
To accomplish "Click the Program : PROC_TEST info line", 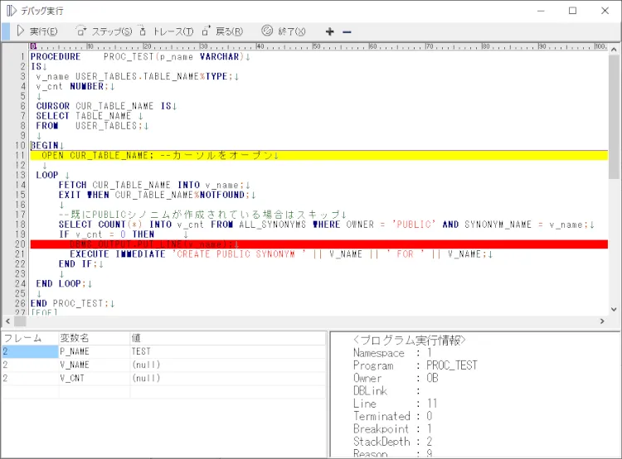I will [415, 365].
